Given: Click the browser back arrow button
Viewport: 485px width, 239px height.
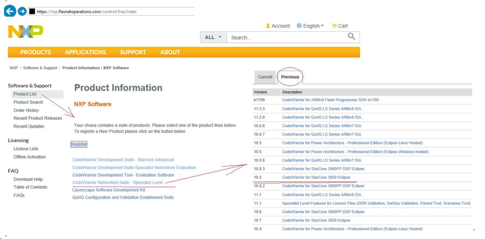Looking at the screenshot, I should click(x=10, y=12).
